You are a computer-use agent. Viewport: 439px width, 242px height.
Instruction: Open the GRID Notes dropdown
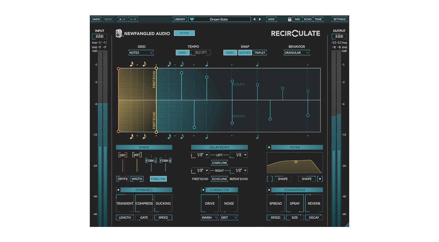(x=141, y=53)
